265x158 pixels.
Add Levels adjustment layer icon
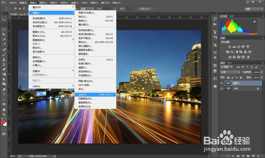[x=234, y=47]
